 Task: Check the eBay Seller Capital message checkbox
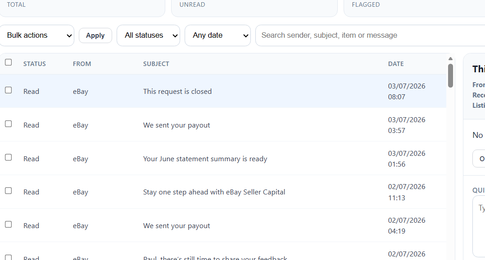(9, 190)
